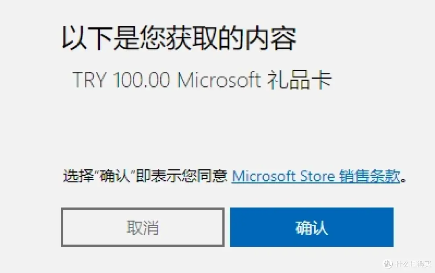Click the 取消 cancel button
This screenshot has width=435, height=273.
coord(143,227)
